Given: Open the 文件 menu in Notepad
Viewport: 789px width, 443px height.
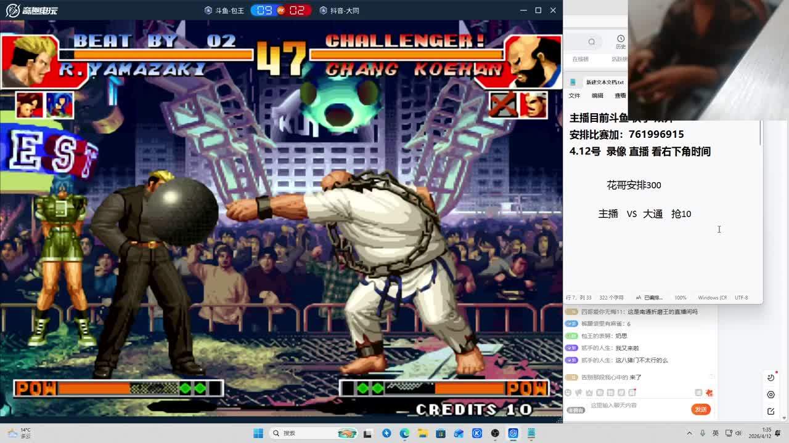Looking at the screenshot, I should click(x=574, y=95).
